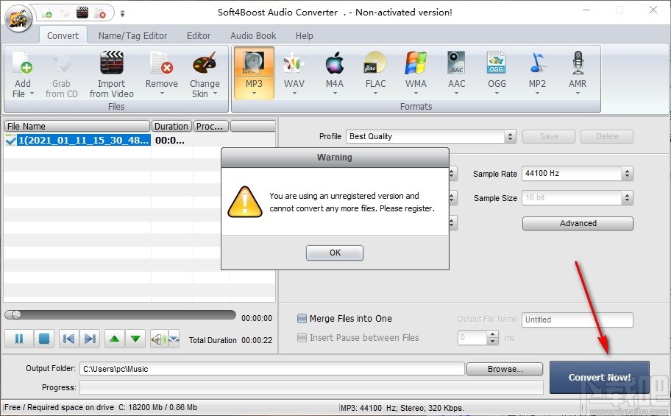The width and height of the screenshot is (671, 416).
Task: Click quick-access remove icon in title bar
Action: click(x=100, y=13)
